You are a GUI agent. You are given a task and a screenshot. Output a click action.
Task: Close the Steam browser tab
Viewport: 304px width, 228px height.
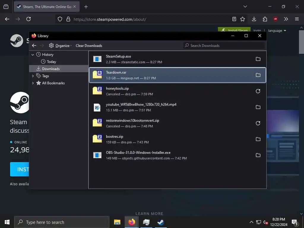pyautogui.click(x=75, y=7)
